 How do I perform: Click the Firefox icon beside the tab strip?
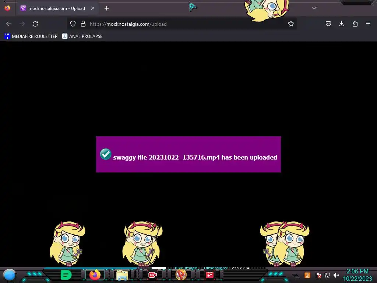click(x=7, y=8)
